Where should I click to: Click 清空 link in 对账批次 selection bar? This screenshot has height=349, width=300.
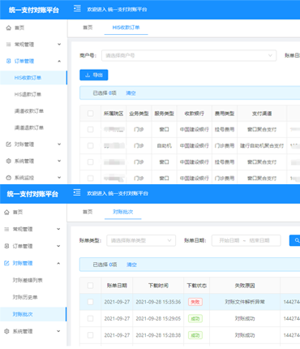[x=131, y=265]
